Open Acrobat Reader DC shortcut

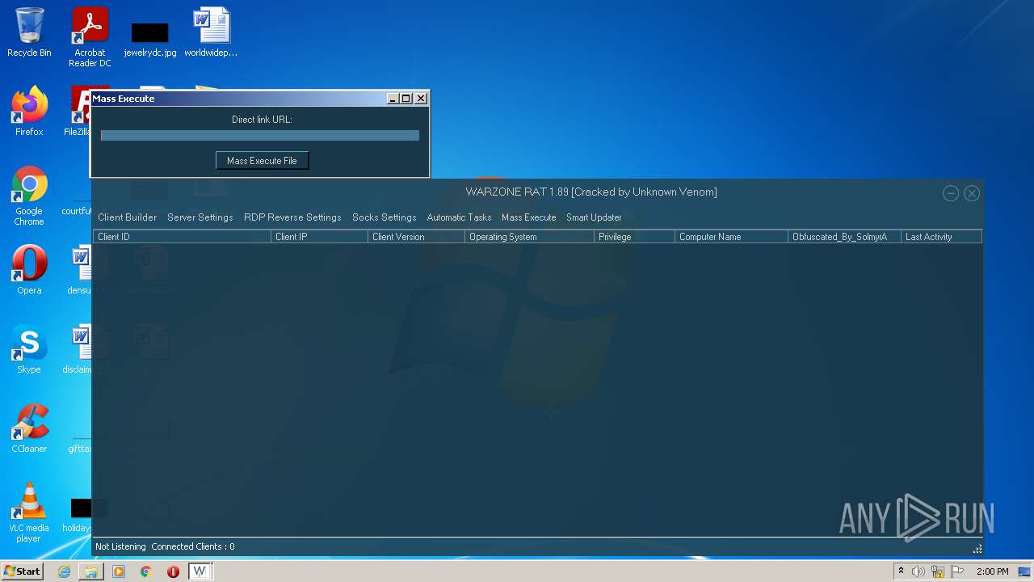[90, 37]
